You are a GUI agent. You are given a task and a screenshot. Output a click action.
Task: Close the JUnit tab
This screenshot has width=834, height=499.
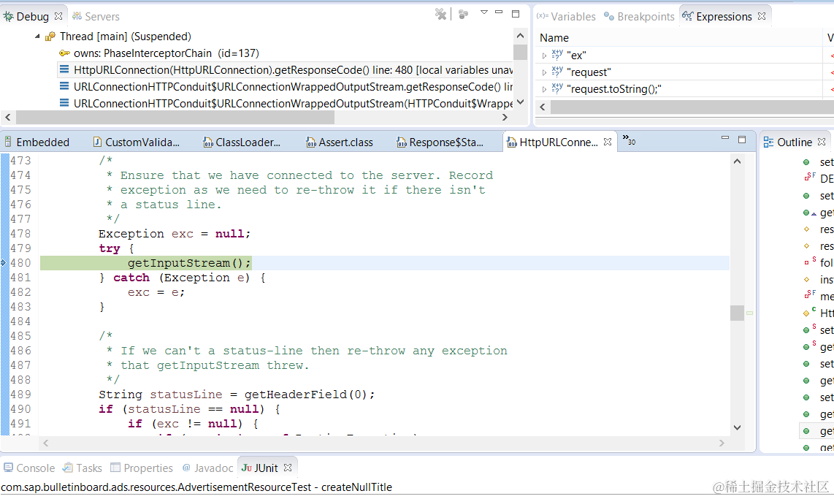pos(288,468)
